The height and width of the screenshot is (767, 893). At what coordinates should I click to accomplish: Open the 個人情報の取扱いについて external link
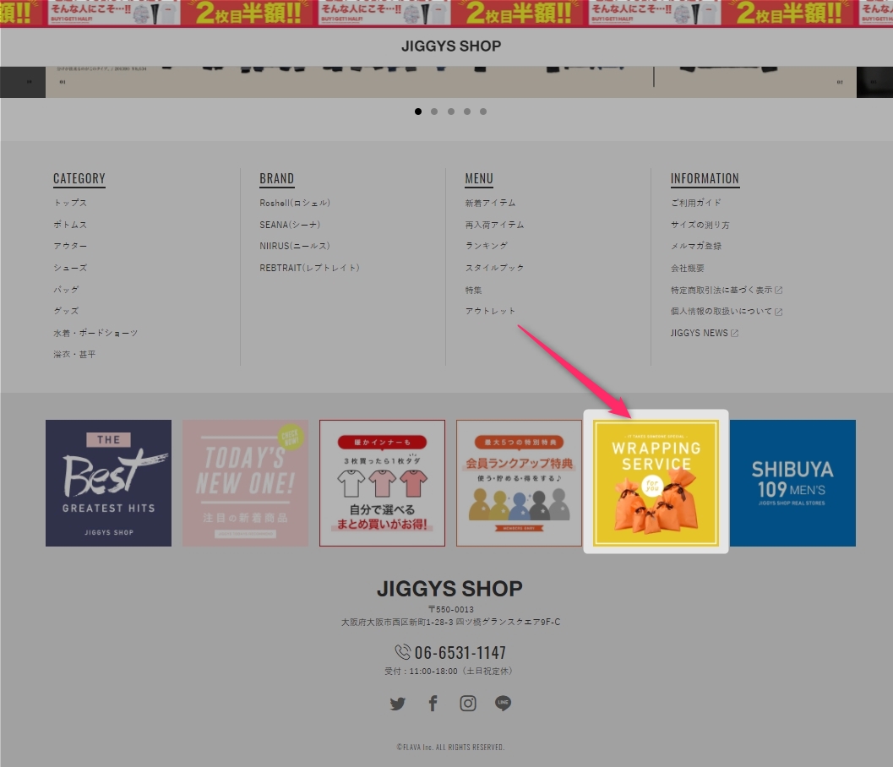pyautogui.click(x=727, y=312)
